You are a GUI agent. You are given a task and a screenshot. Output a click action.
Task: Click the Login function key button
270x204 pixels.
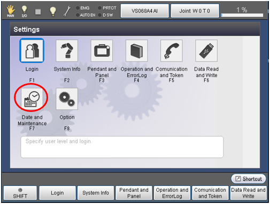57,193
